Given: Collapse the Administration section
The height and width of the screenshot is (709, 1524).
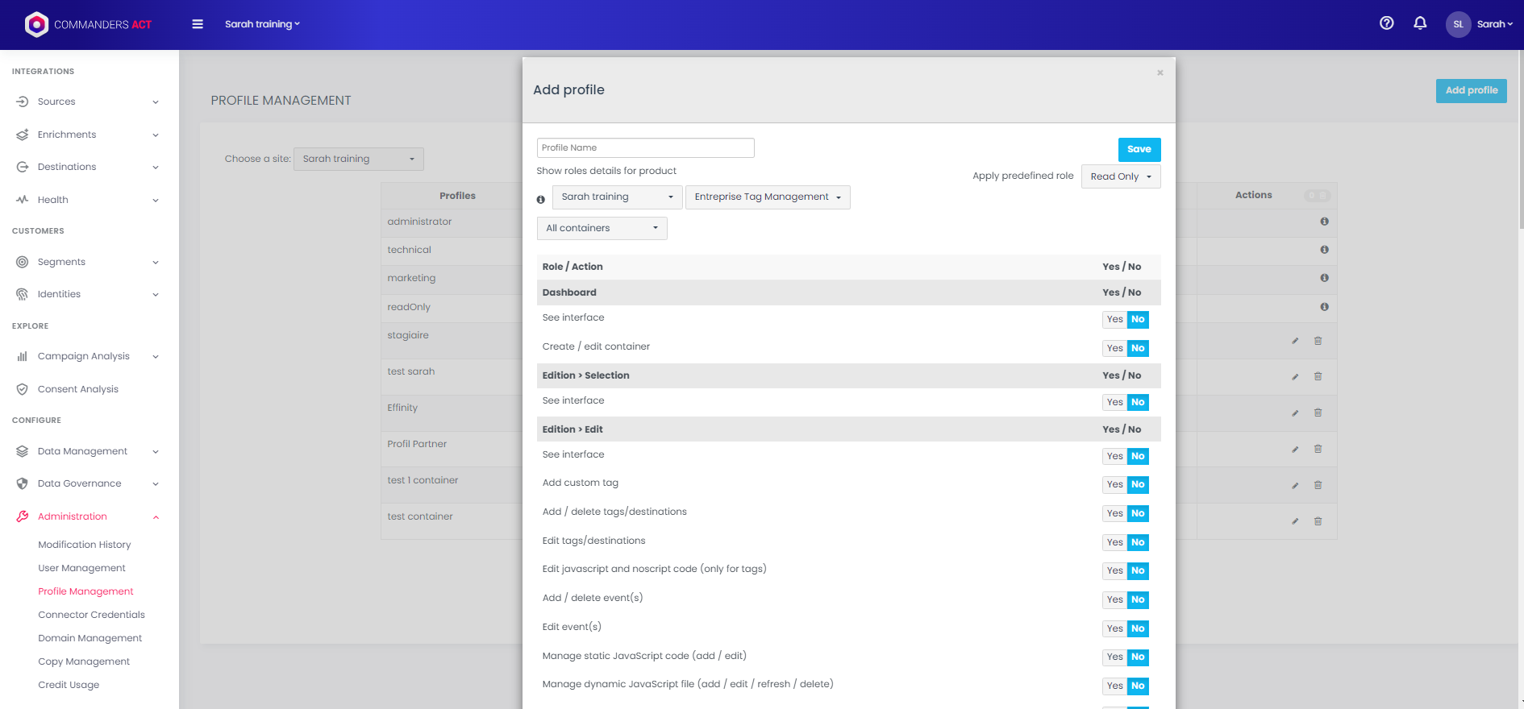Looking at the screenshot, I should click(156, 517).
